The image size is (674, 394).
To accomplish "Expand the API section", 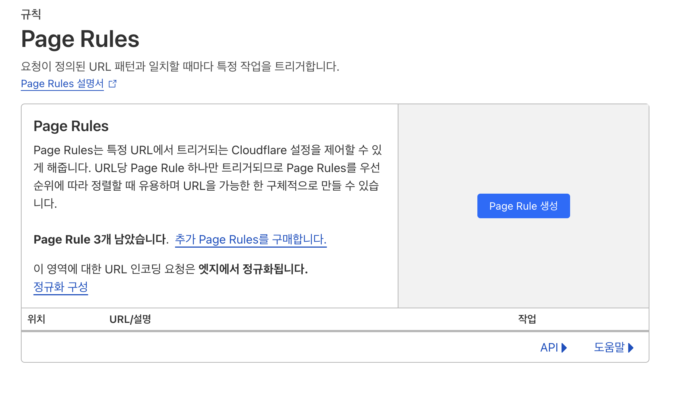I will pos(550,347).
